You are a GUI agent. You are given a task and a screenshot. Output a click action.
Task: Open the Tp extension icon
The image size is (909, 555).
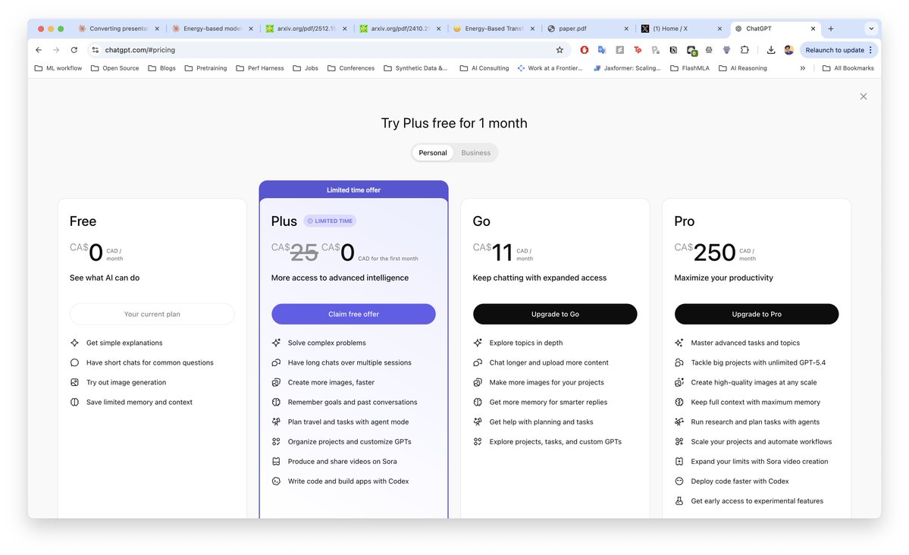coord(638,50)
